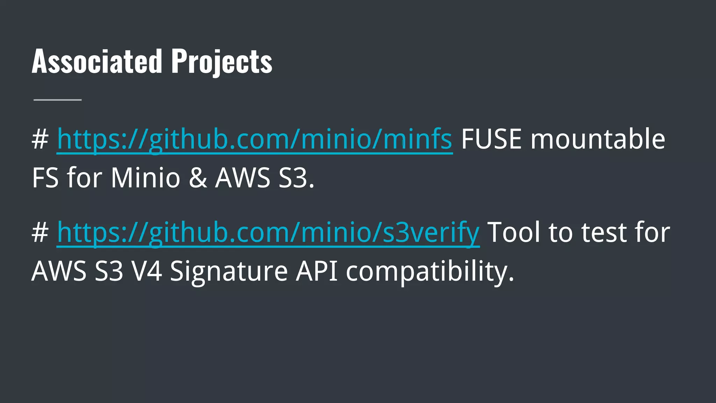Click the word "Minio" in "FS for Minio"
Viewport: 716px width, 403px height.
pos(145,178)
